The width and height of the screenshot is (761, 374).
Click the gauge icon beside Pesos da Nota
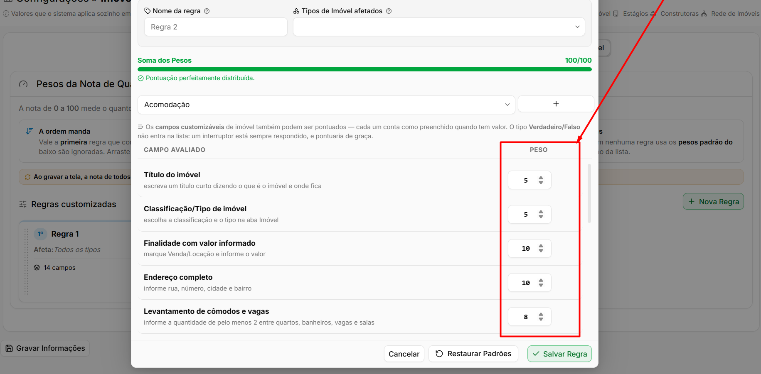tap(24, 84)
